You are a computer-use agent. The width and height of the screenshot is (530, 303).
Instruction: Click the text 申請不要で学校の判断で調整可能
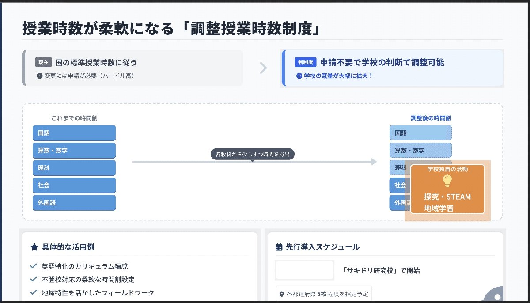[x=382, y=62]
